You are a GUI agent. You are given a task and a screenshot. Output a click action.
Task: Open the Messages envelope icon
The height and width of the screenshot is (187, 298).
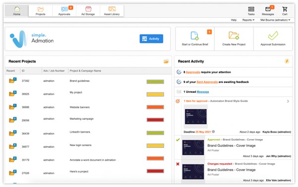point(268,9)
